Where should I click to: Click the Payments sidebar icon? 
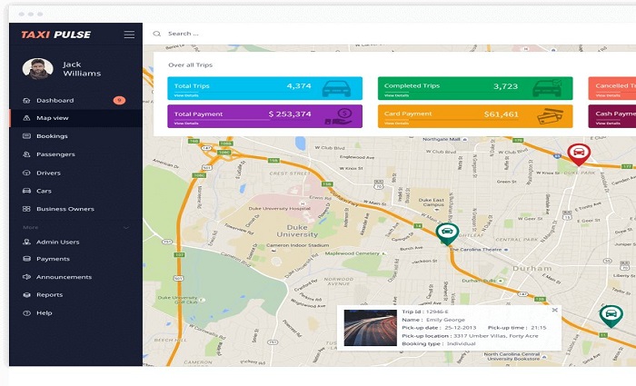[26, 259]
